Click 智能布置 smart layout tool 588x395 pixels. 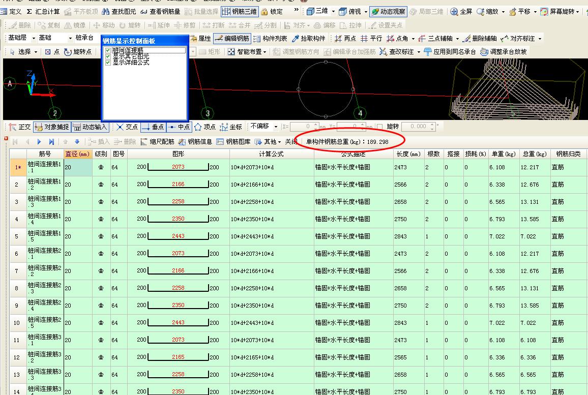245,52
